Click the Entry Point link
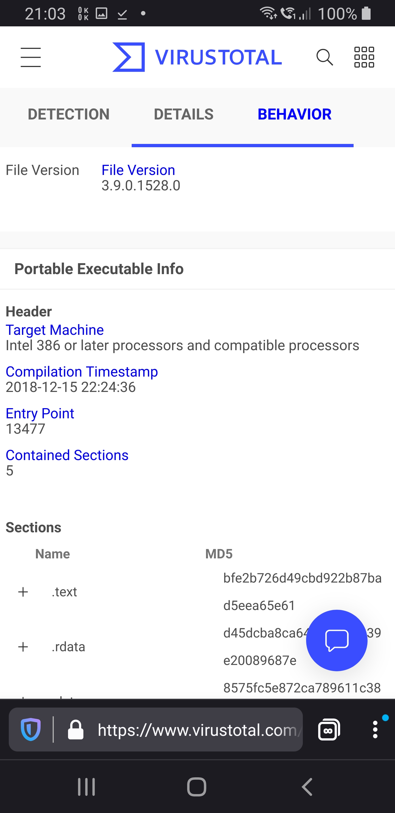The image size is (395, 813). 40,413
